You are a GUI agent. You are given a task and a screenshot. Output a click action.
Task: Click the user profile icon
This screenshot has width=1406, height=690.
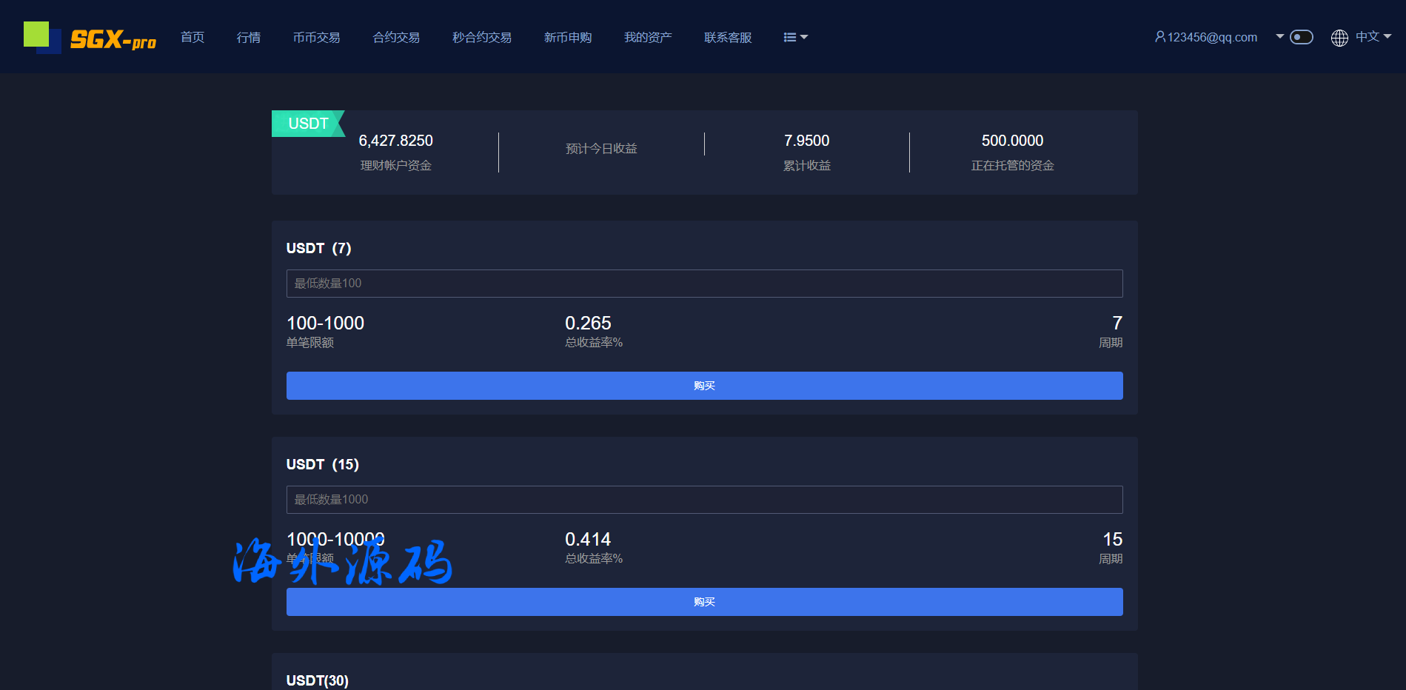click(1159, 37)
